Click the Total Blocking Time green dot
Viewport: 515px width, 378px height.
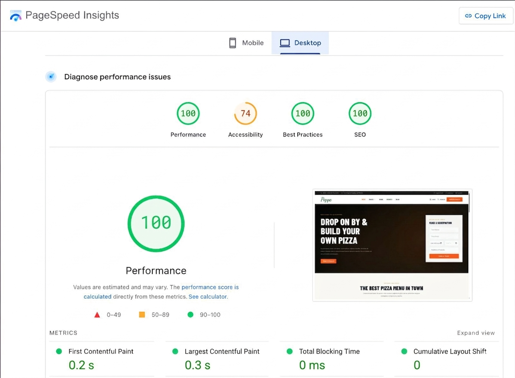pos(290,351)
